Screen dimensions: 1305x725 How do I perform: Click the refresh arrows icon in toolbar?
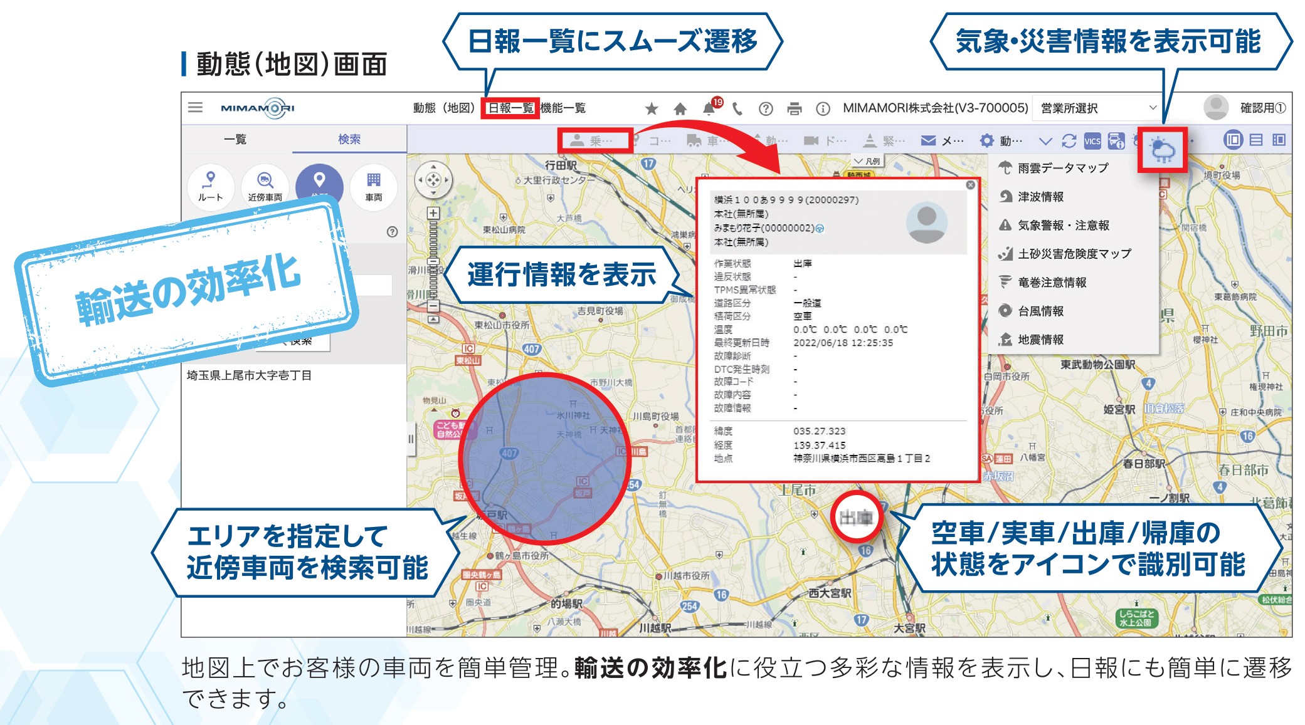click(1069, 141)
